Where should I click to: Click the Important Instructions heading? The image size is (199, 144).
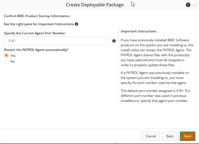coord(138,31)
